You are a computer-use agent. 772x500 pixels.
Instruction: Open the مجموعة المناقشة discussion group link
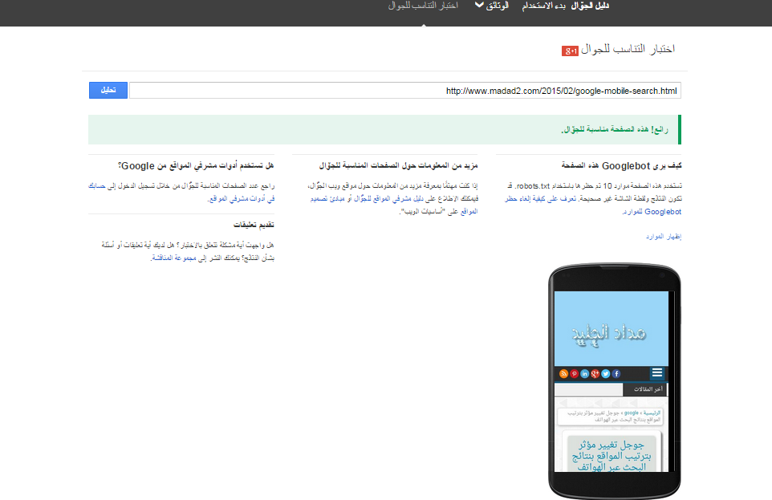tap(174, 258)
